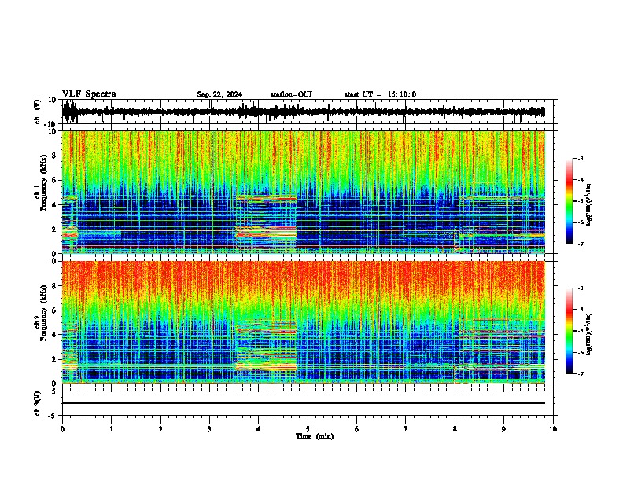Click the ch.1 colorbar log(PSD) label

click(x=588, y=204)
